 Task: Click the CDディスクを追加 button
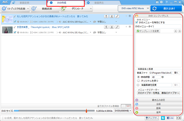point(14,9)
